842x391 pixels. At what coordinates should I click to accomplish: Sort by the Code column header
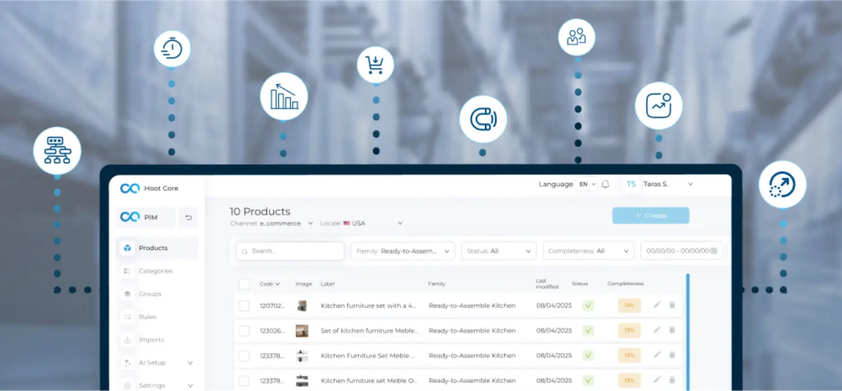click(269, 284)
